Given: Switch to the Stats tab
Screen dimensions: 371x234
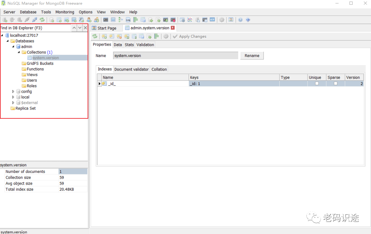Looking at the screenshot, I should pyautogui.click(x=129, y=45).
